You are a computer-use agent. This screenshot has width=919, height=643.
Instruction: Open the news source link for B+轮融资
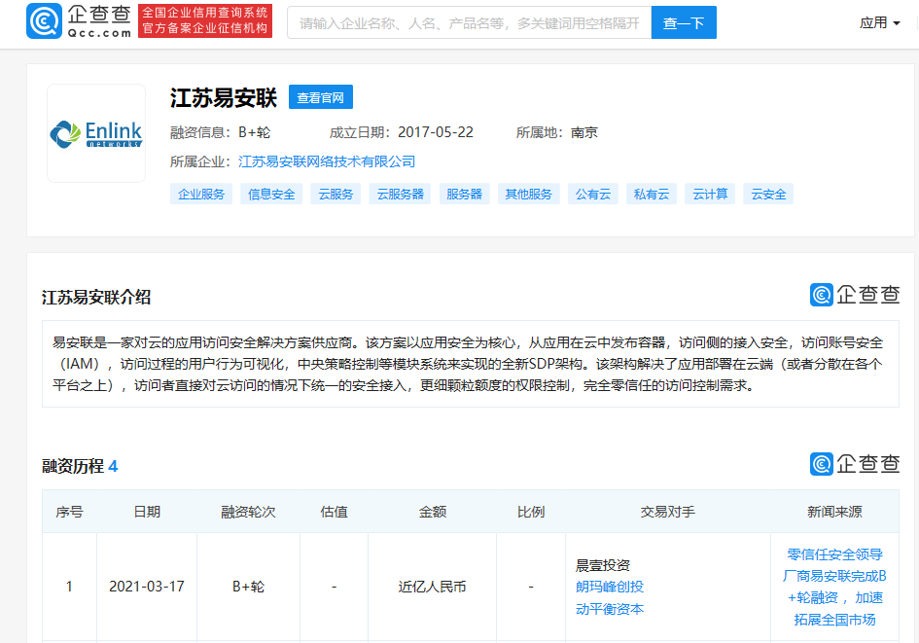(834, 587)
